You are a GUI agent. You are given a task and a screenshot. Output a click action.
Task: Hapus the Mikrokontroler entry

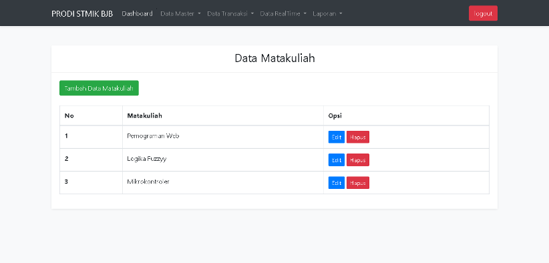tap(358, 182)
